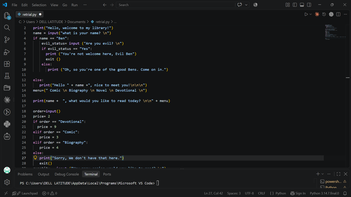Click the Documents breadcrumb segment
Screen dimensions: 351x197
pyautogui.click(x=76, y=22)
